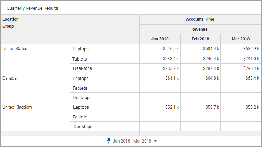Click the Feb 2018 column header
The image size is (262, 147).
tap(200, 39)
